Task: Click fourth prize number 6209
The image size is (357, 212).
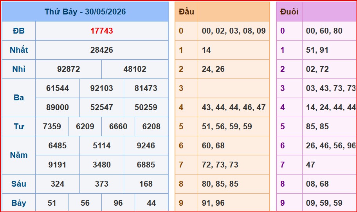Action: click(85, 126)
